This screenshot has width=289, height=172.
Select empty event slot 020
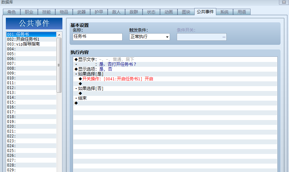click(x=31, y=126)
